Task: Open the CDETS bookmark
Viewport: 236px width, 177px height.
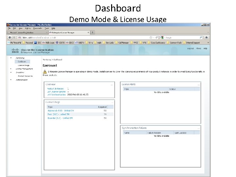Action: (60, 43)
